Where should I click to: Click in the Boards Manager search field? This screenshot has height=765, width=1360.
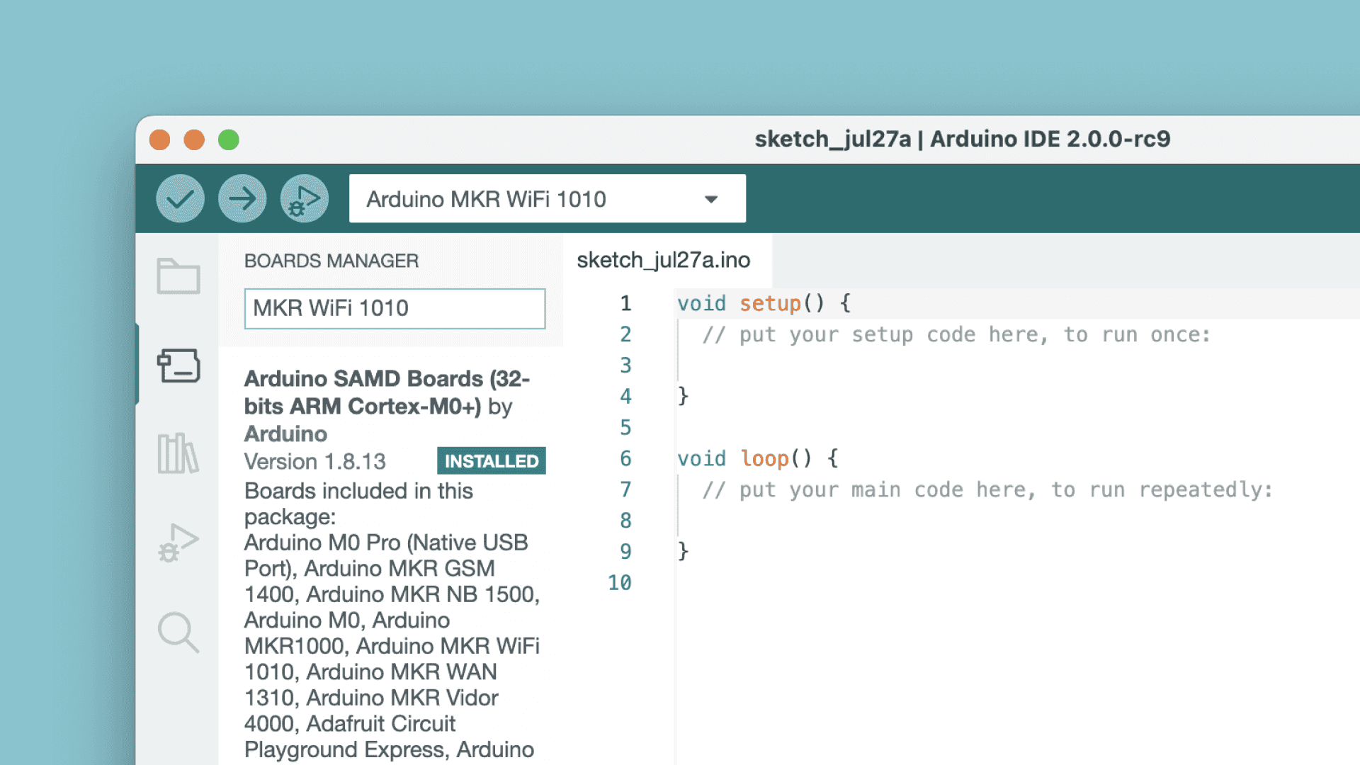click(395, 308)
